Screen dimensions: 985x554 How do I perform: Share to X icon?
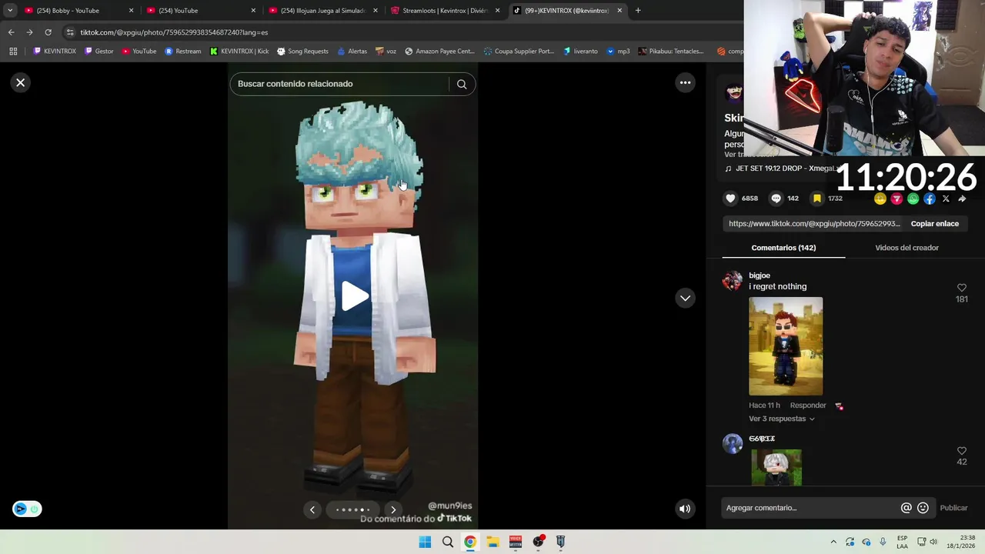[x=946, y=199]
